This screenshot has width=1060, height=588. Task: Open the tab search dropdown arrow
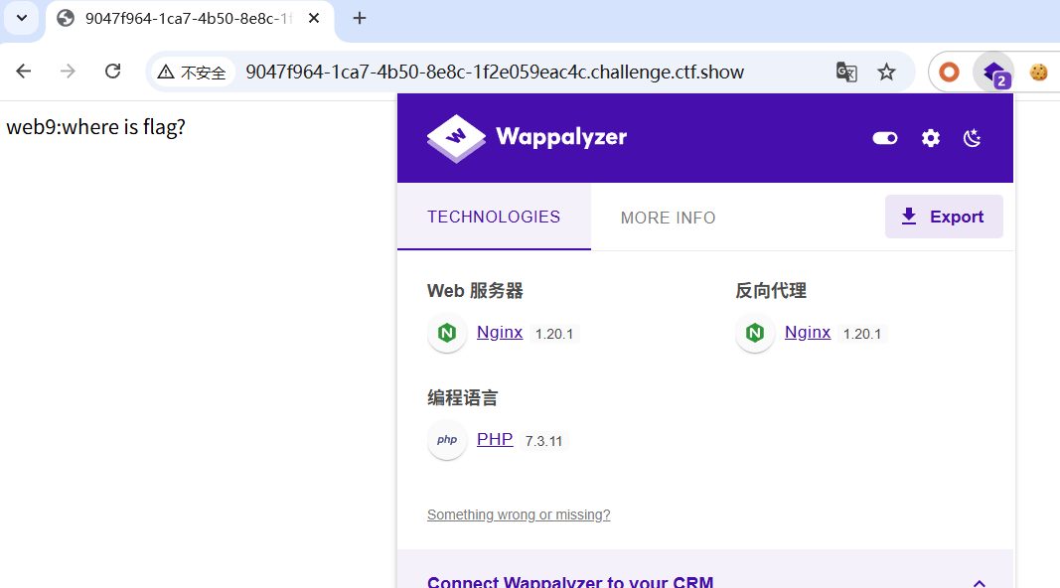(x=21, y=18)
